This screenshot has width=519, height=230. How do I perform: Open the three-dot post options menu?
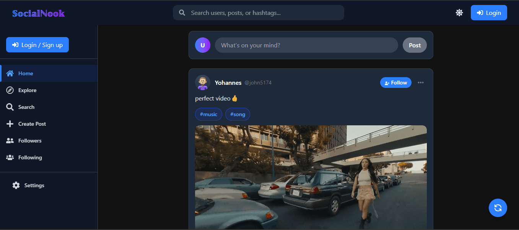[421, 83]
